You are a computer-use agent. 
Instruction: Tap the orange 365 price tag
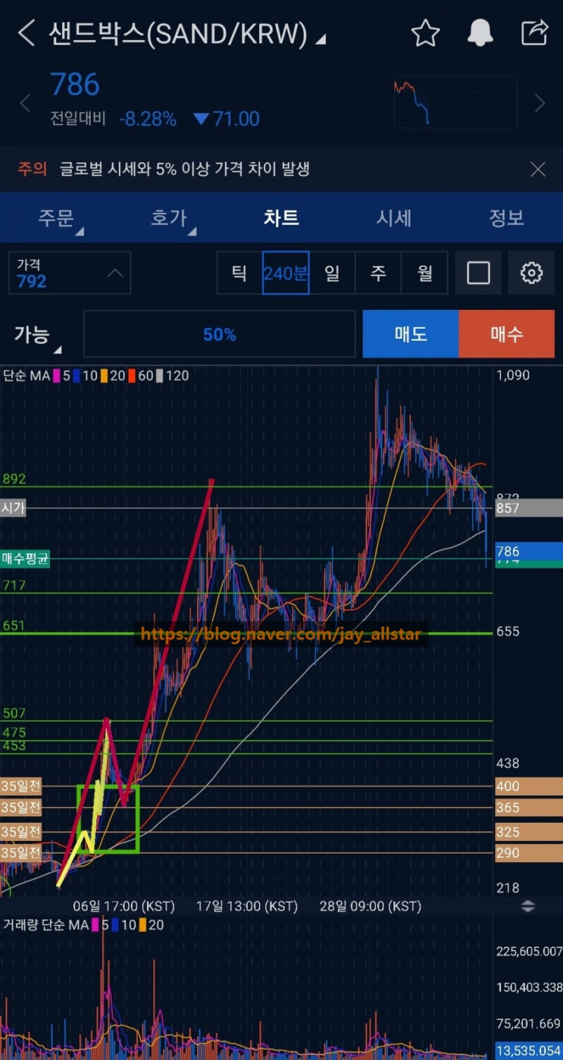tap(529, 808)
